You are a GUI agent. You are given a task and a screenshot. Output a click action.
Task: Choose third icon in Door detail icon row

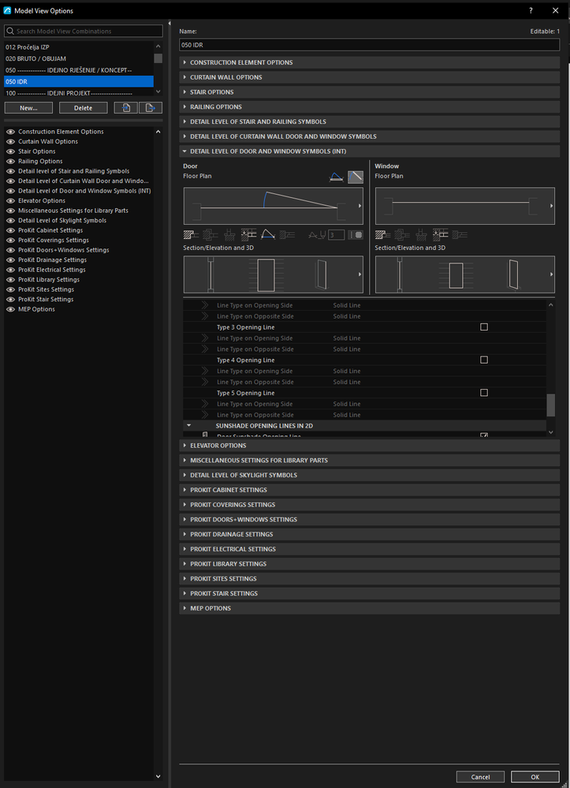pos(229,235)
